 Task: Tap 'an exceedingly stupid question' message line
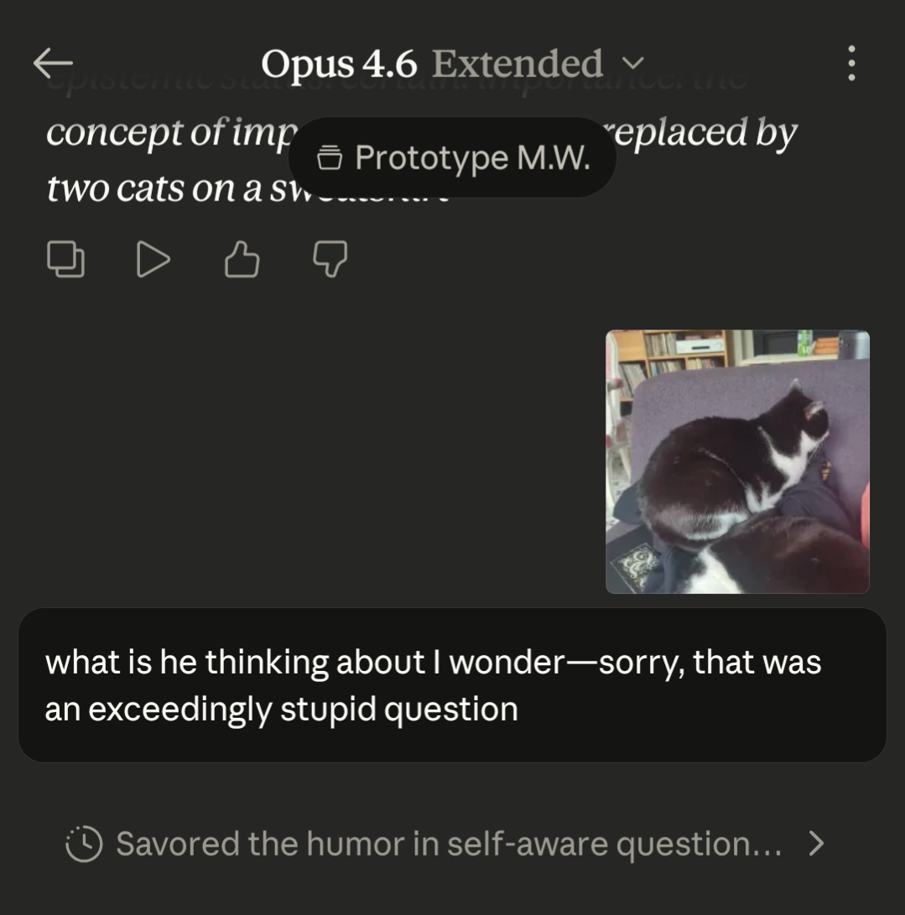click(282, 710)
